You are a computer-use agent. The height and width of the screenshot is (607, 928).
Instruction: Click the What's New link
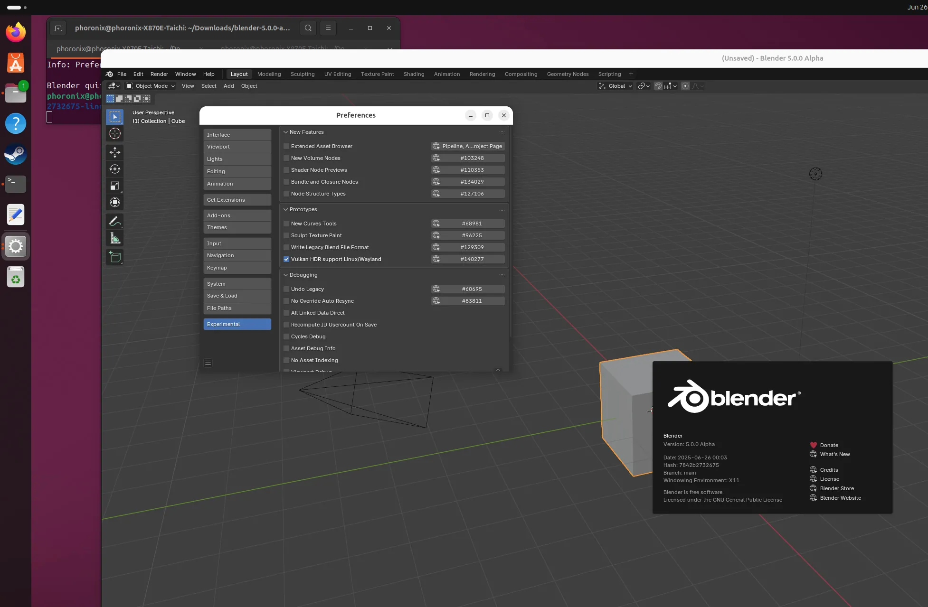pos(834,454)
